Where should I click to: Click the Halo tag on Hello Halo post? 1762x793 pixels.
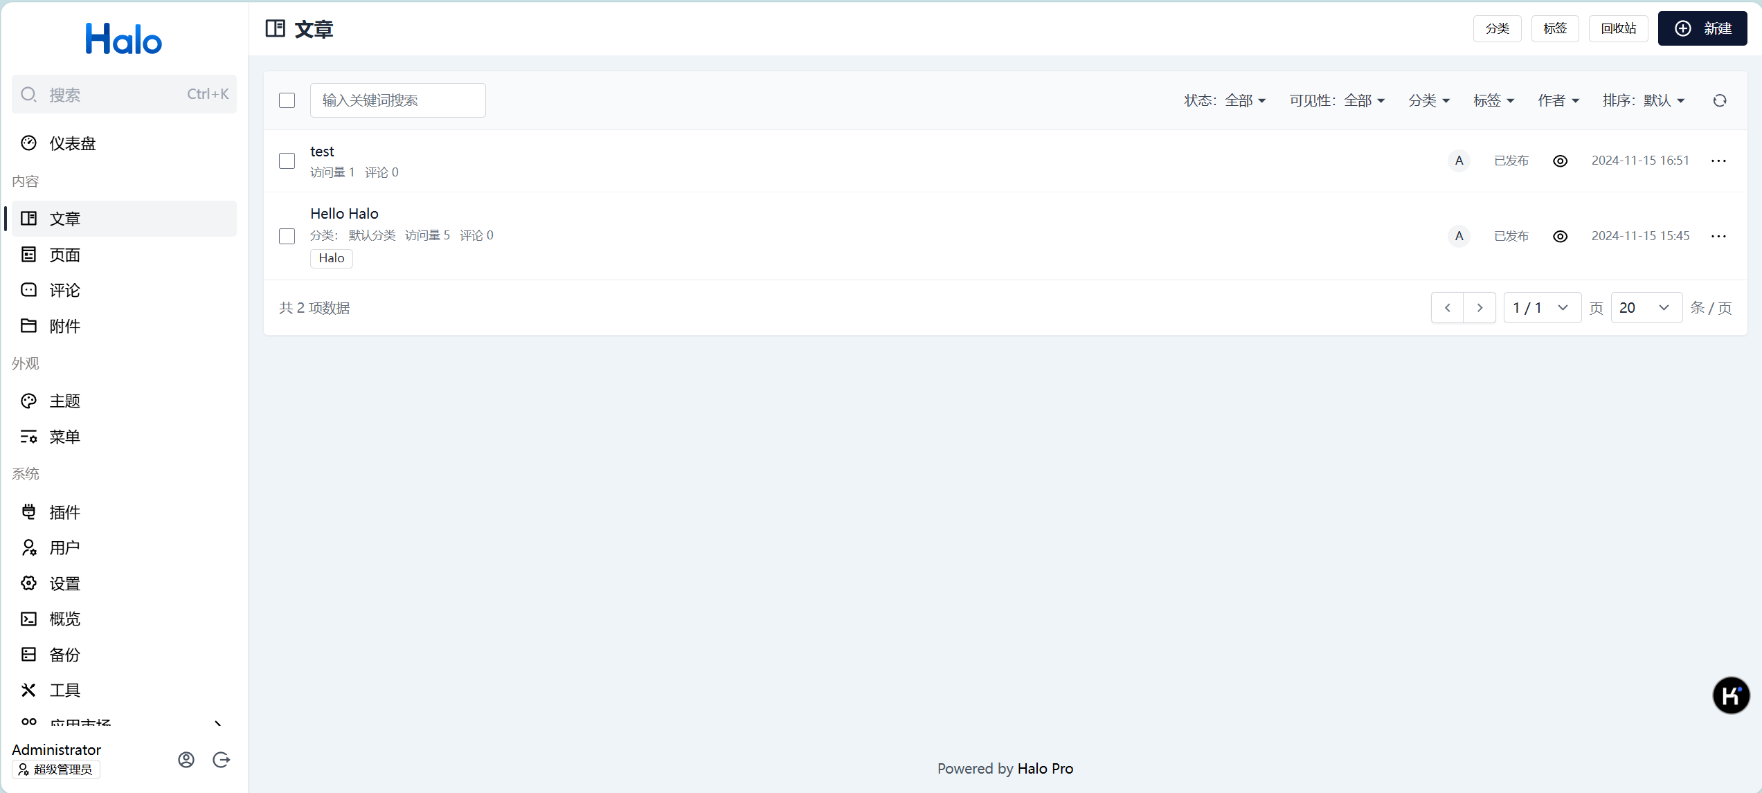(x=331, y=258)
